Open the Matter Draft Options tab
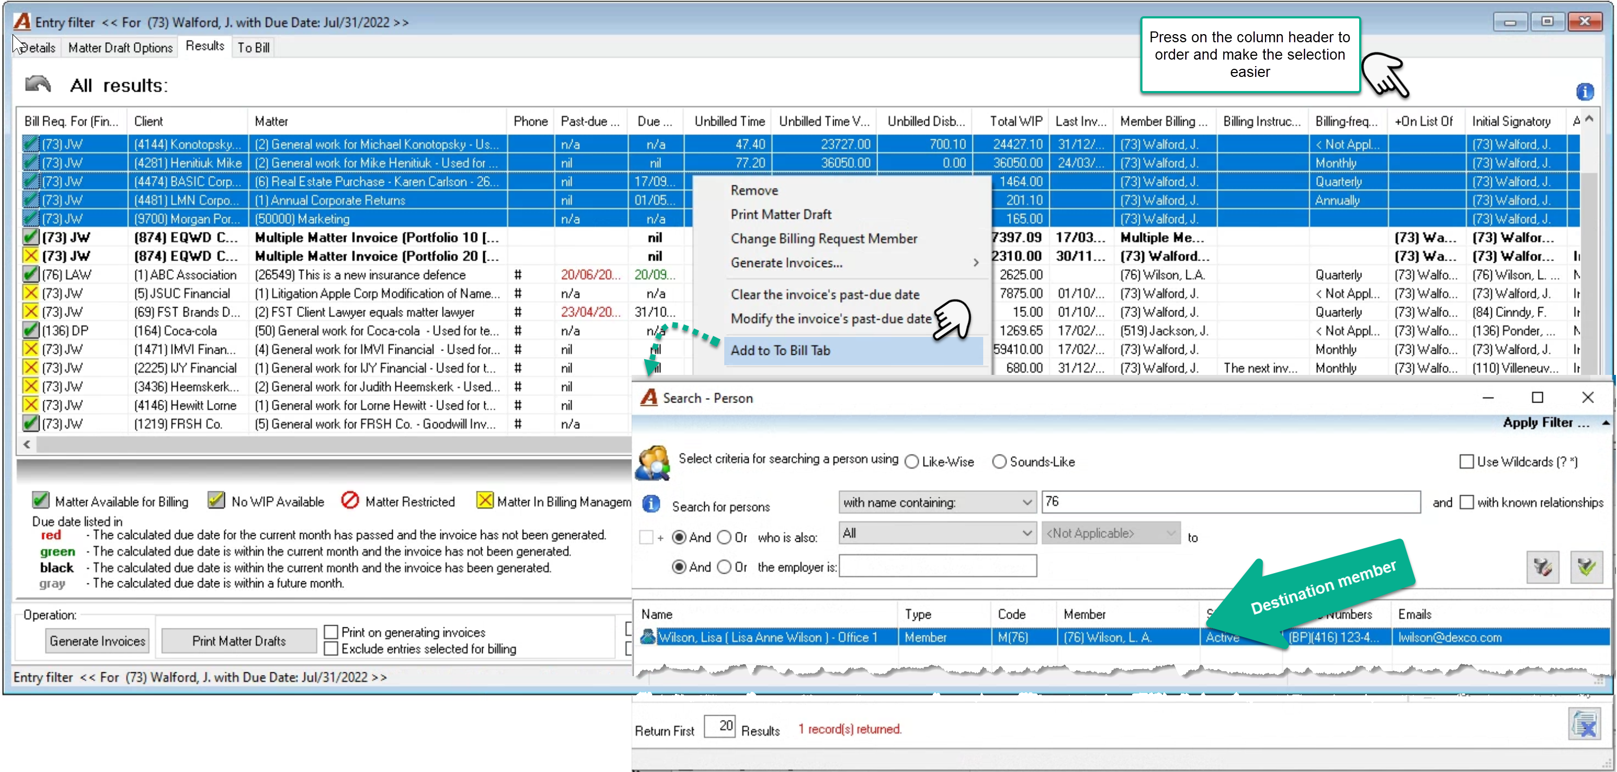The width and height of the screenshot is (1617, 772). pyautogui.click(x=120, y=48)
